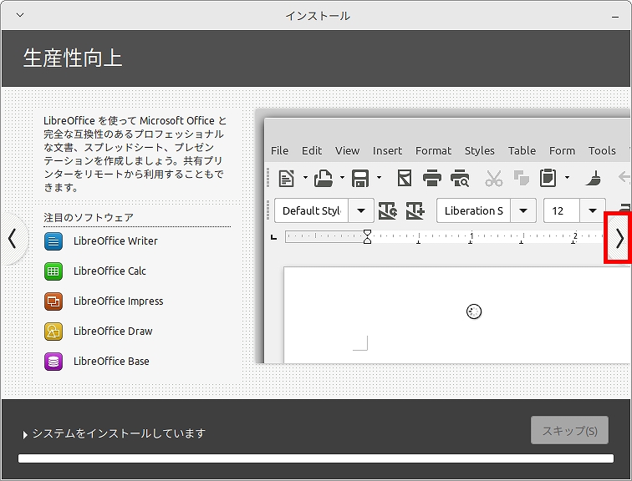Click the LibreOffice Draw icon
The width and height of the screenshot is (632, 481).
coord(54,332)
